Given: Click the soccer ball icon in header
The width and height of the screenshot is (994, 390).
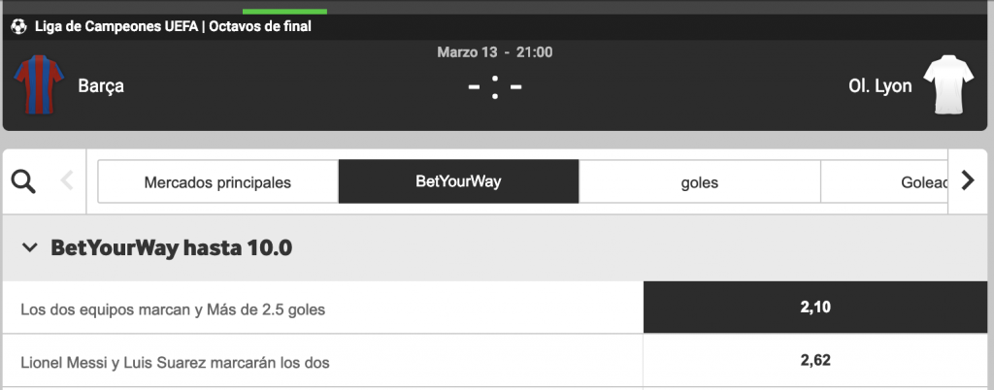Looking at the screenshot, I should pos(19,27).
